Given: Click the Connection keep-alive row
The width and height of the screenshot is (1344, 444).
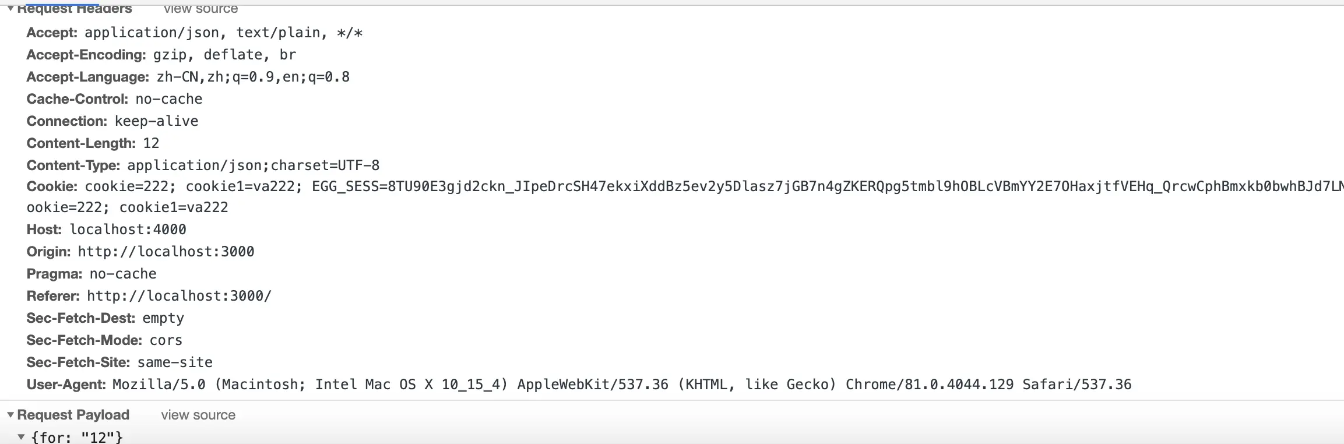Looking at the screenshot, I should click(112, 121).
